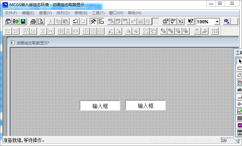
Task: Click the rotate right 90 degrees icon
Action: point(118,31)
